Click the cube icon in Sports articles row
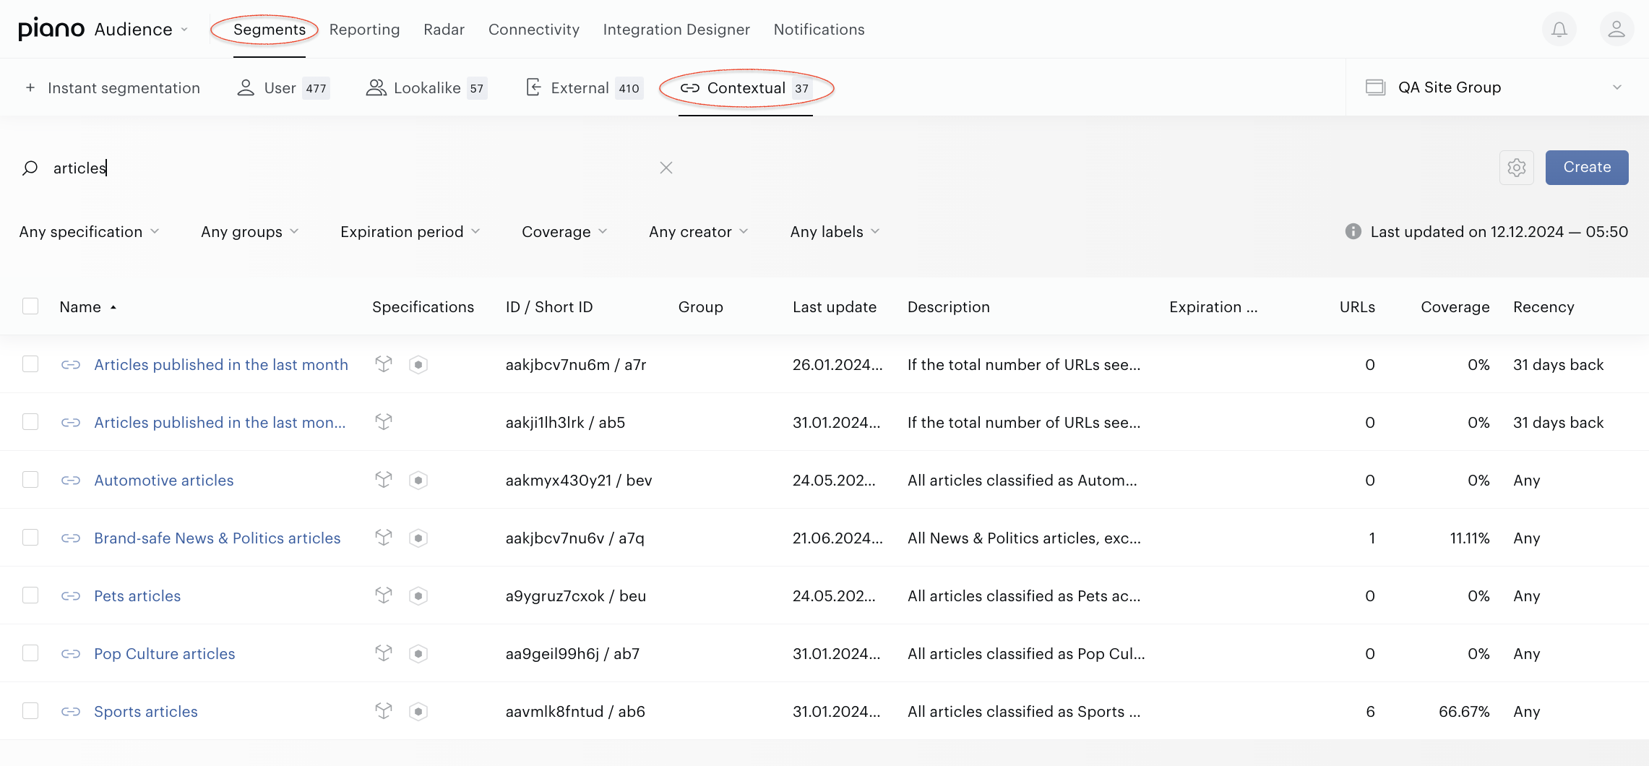 click(x=384, y=711)
